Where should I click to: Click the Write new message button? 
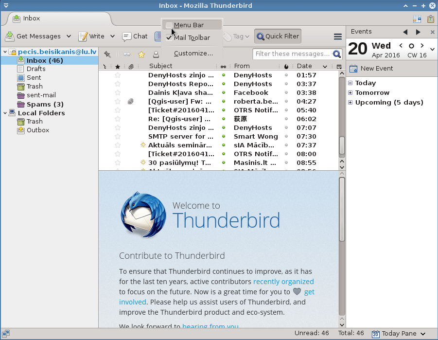pyautogui.click(x=91, y=36)
